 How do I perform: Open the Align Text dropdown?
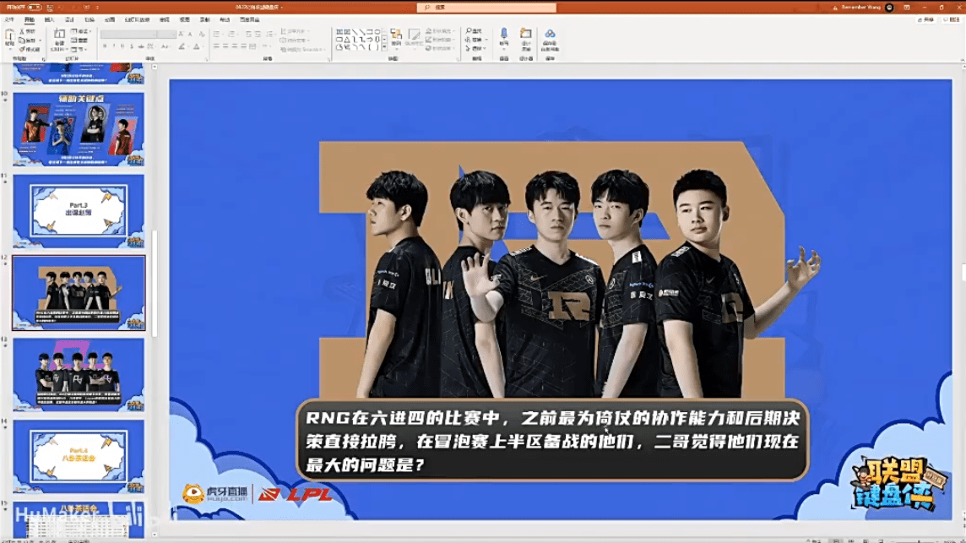(295, 40)
